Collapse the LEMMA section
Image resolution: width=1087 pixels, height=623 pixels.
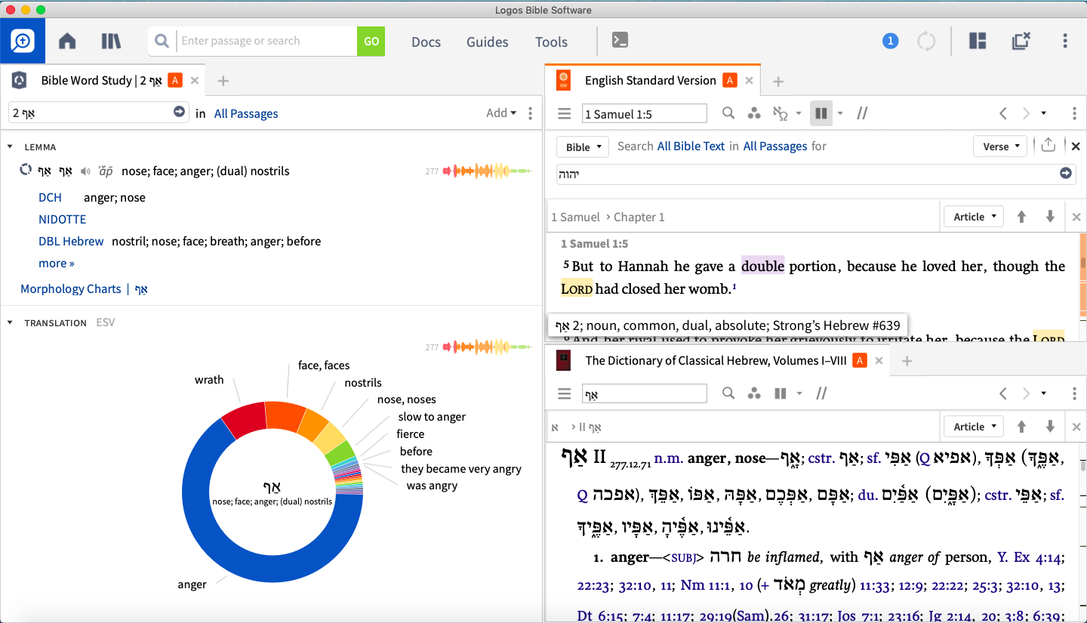point(11,147)
